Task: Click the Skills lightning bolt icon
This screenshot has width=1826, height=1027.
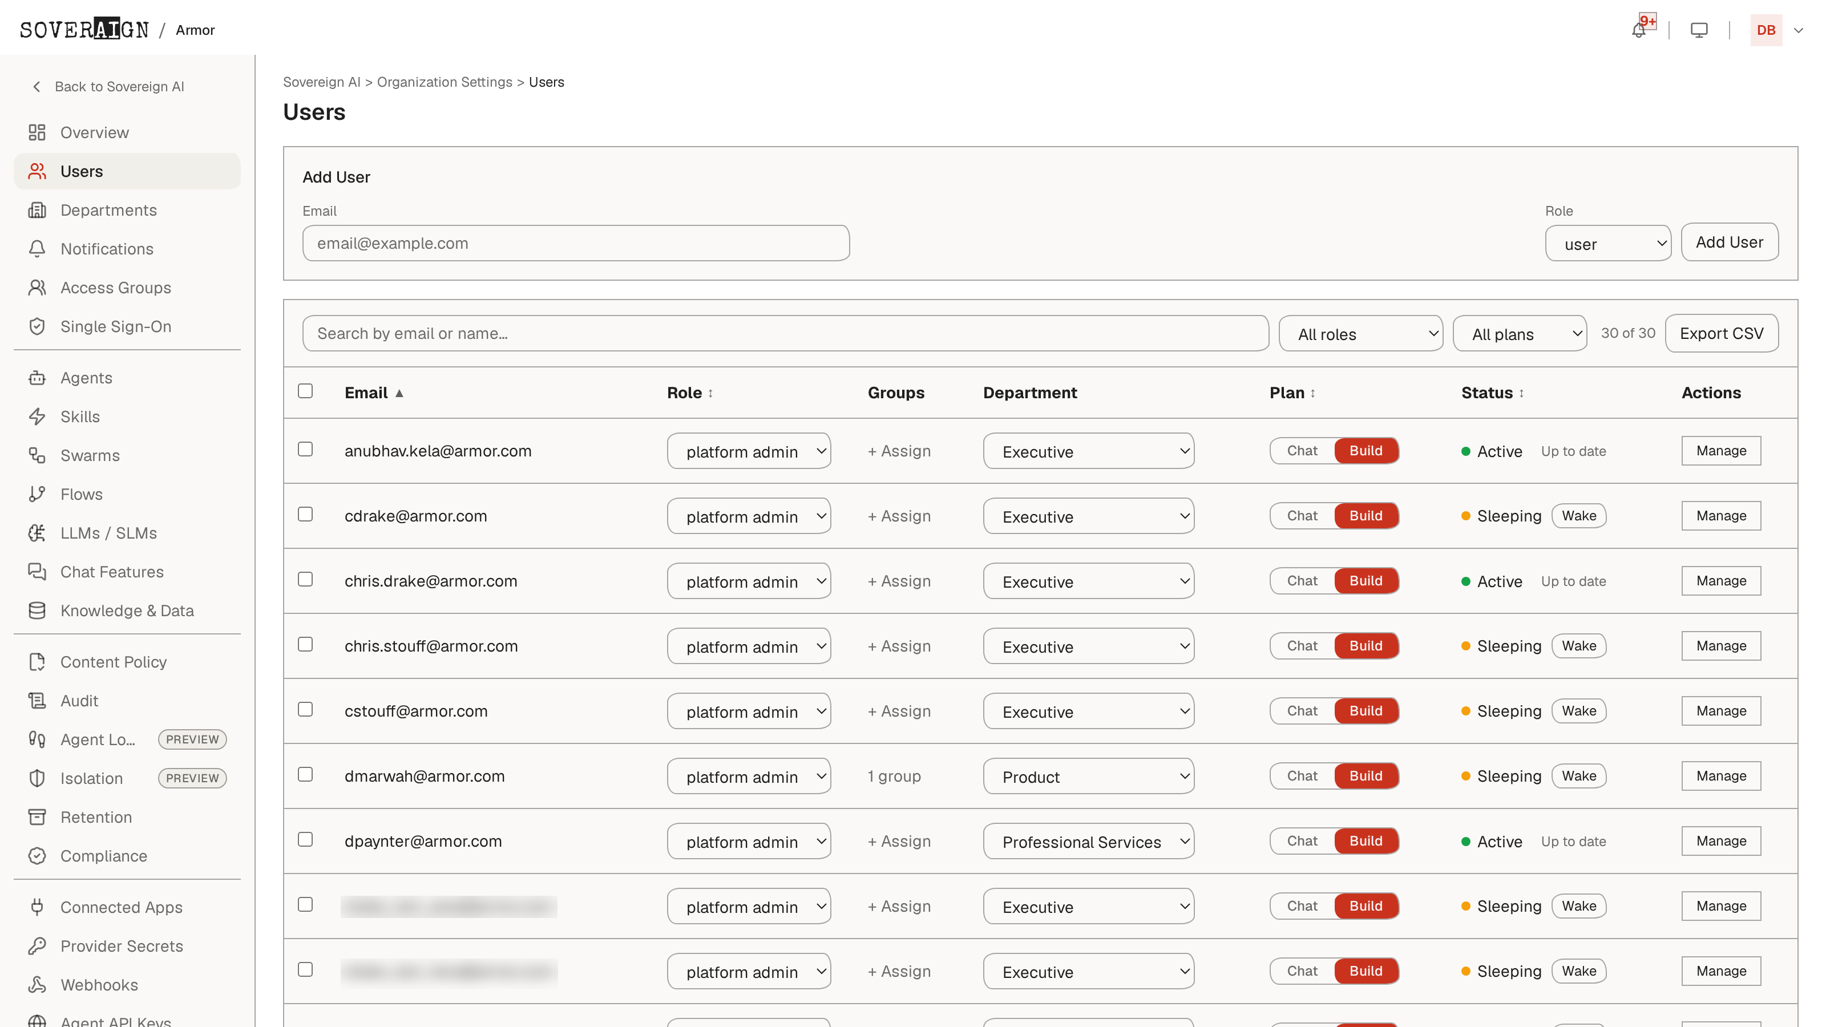Action: tap(37, 417)
